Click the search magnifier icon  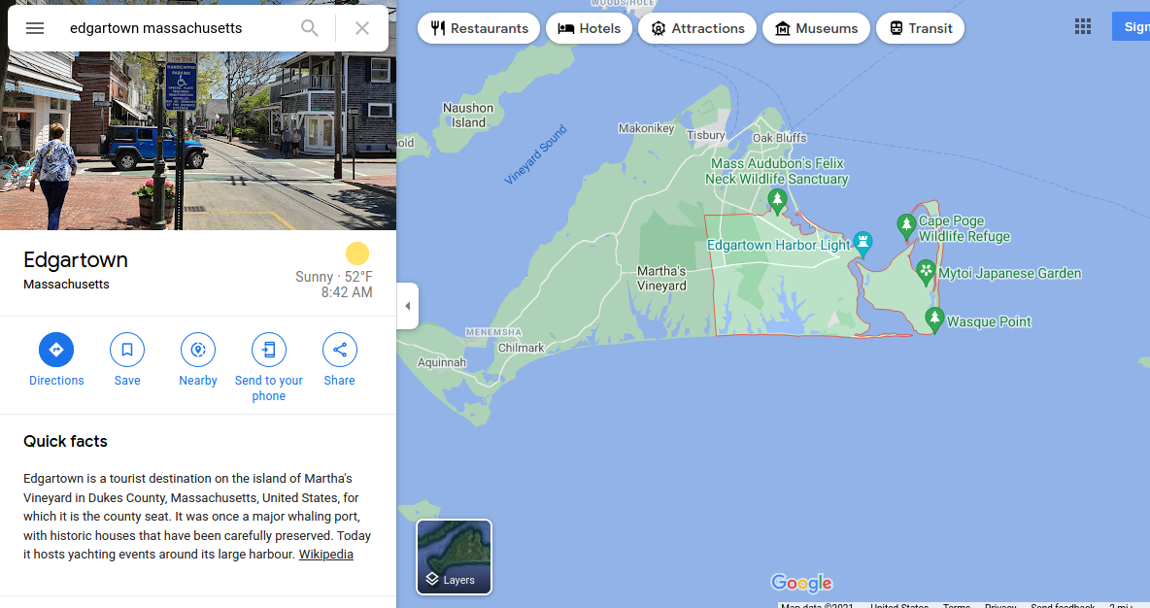point(310,28)
